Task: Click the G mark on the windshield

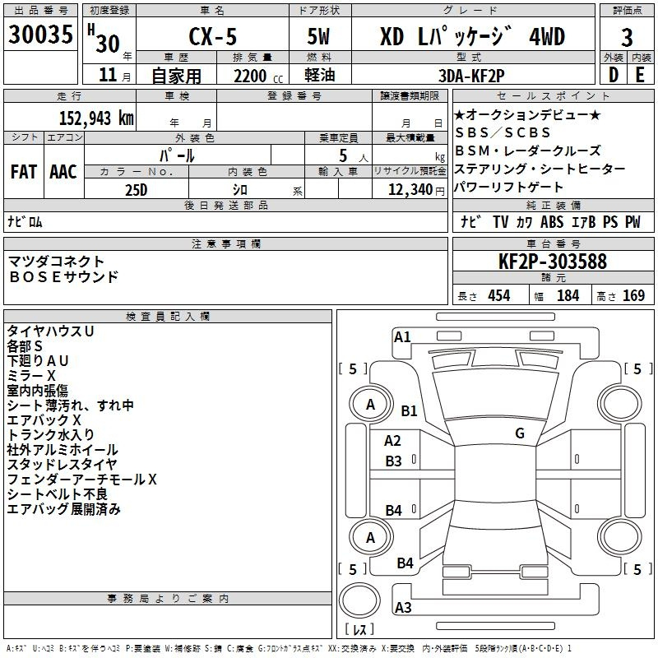Action: (x=520, y=433)
